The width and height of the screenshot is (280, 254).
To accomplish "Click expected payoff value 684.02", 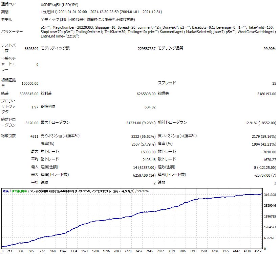I will click(150, 107).
